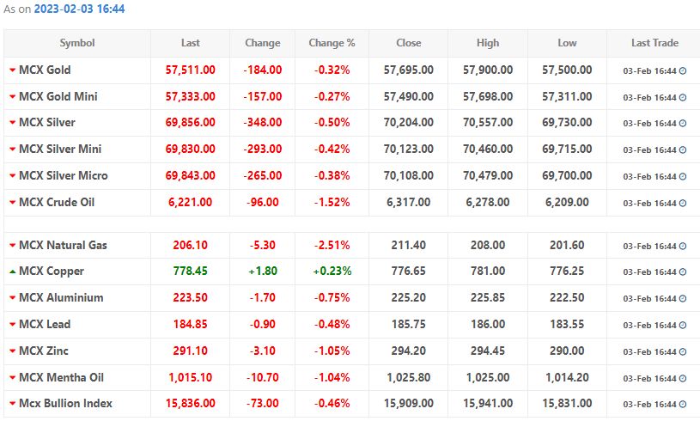
Task: Open the MCX Natural Gas symbol link
Action: click(63, 245)
